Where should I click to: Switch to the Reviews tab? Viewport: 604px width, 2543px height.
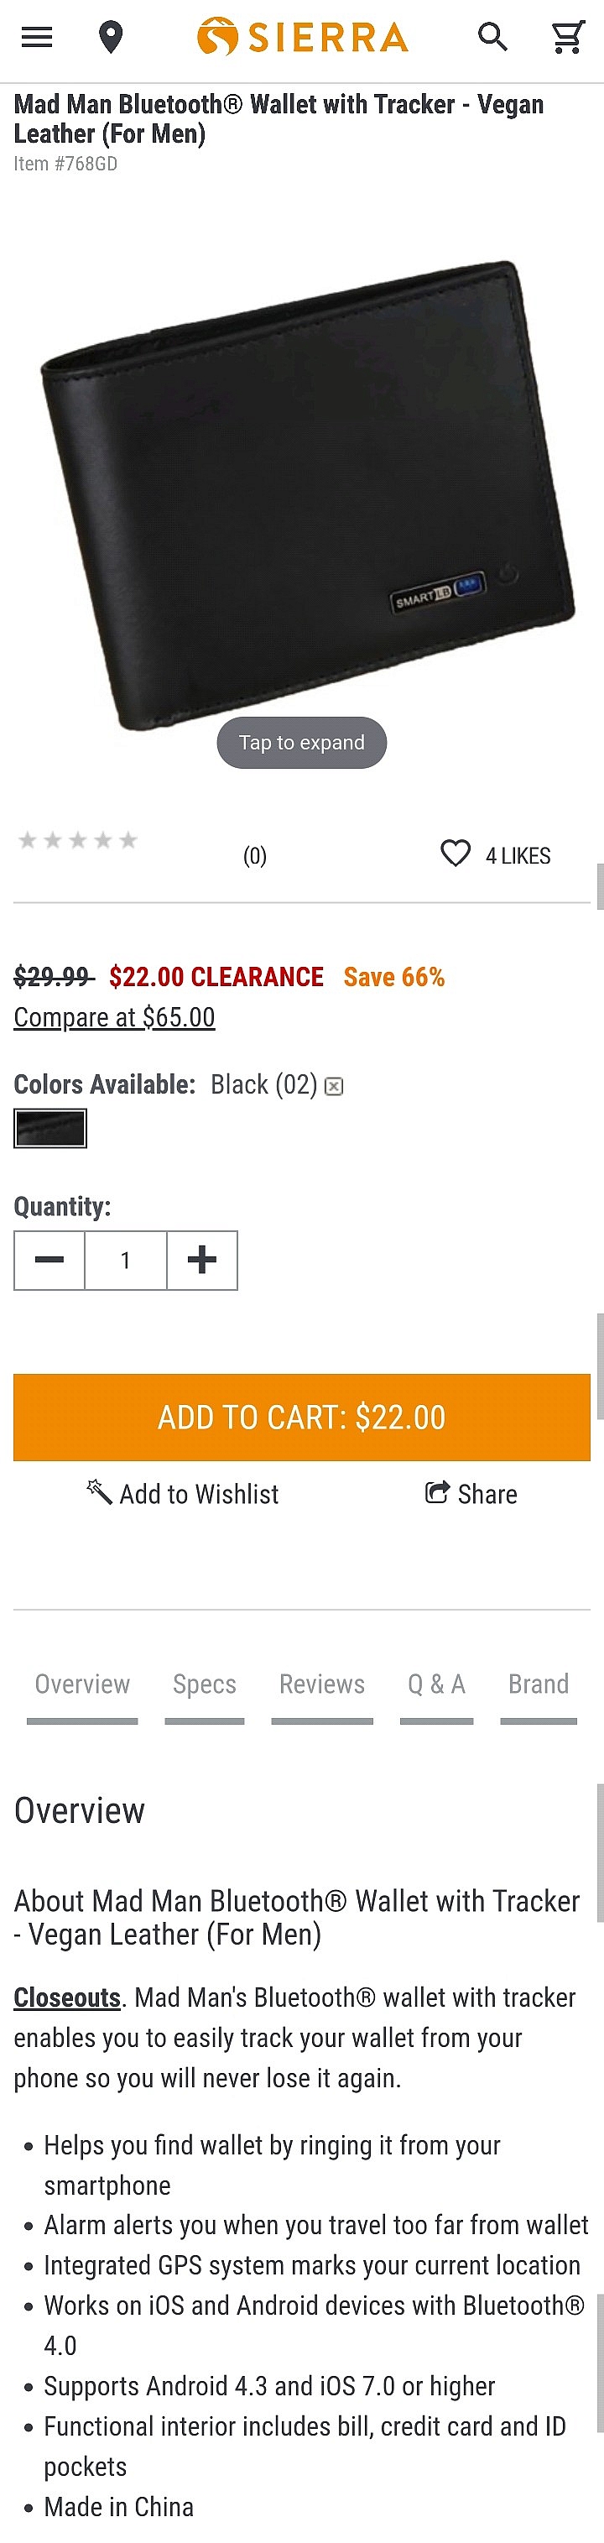pos(322,1684)
